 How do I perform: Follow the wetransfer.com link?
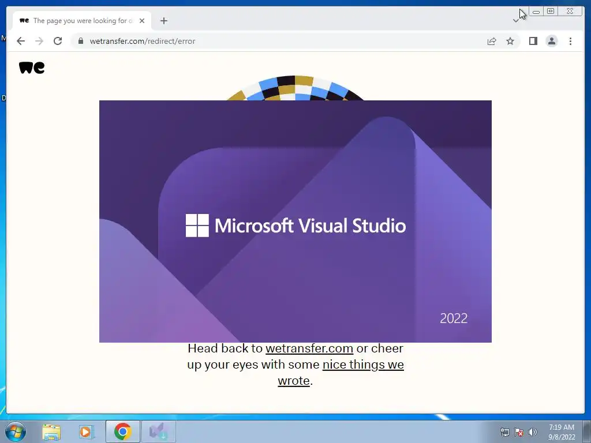click(x=309, y=348)
